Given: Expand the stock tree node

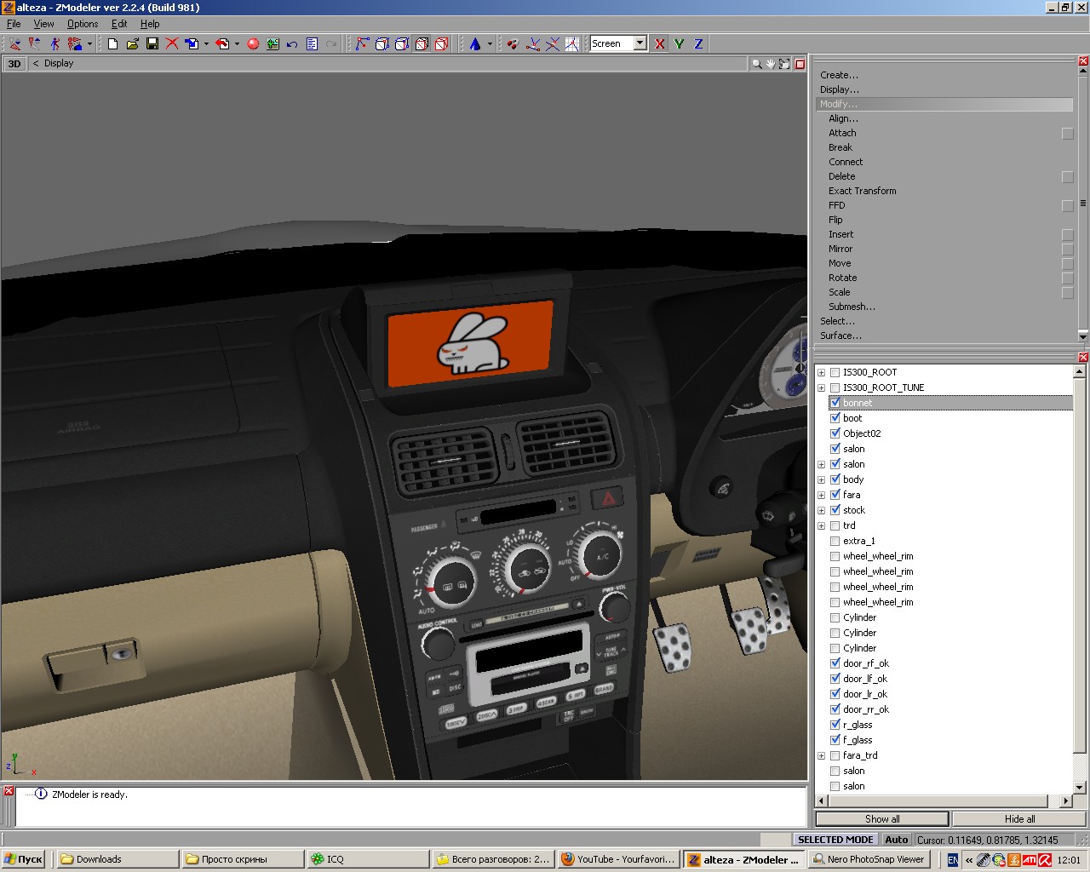Looking at the screenshot, I should [821, 510].
